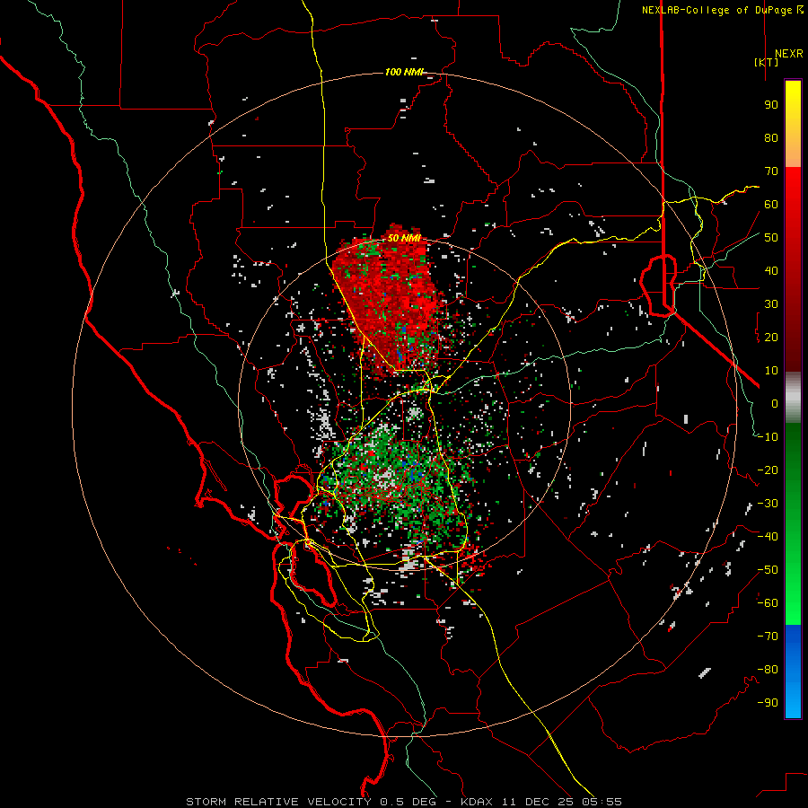Viewport: 808px width, 808px height.
Task: Select the NEXR label above the scale
Action: pos(788,54)
